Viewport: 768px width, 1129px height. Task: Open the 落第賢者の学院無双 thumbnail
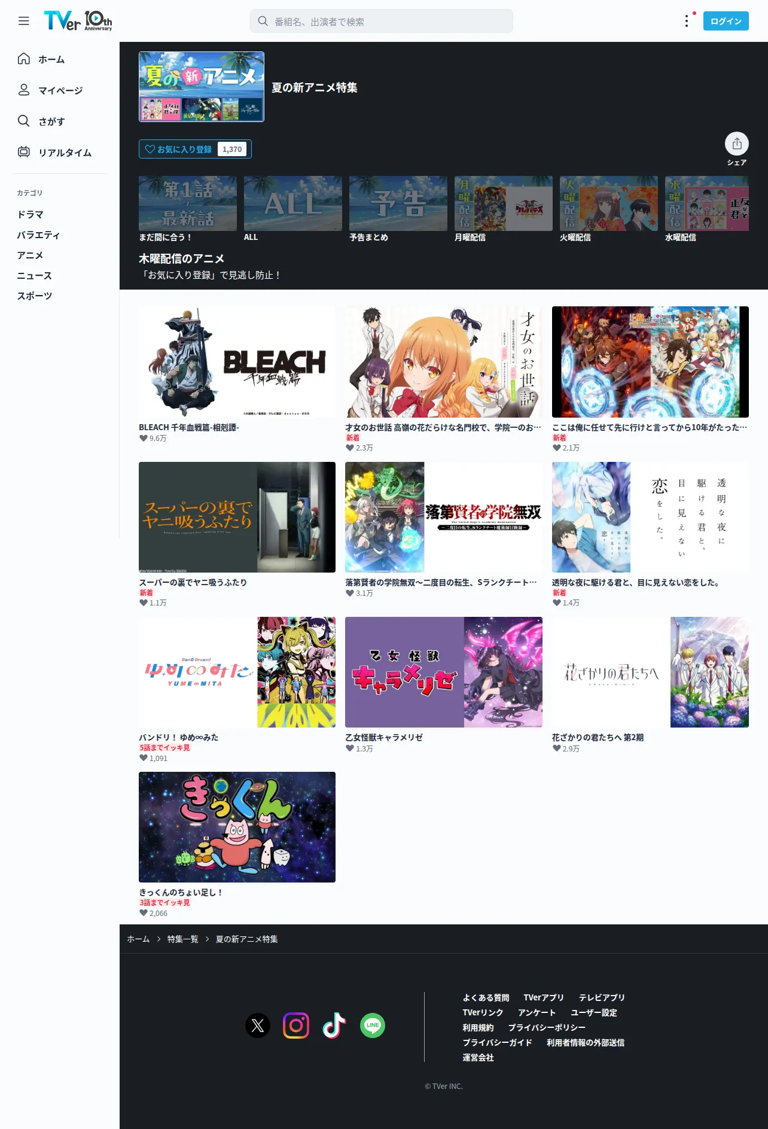point(444,517)
